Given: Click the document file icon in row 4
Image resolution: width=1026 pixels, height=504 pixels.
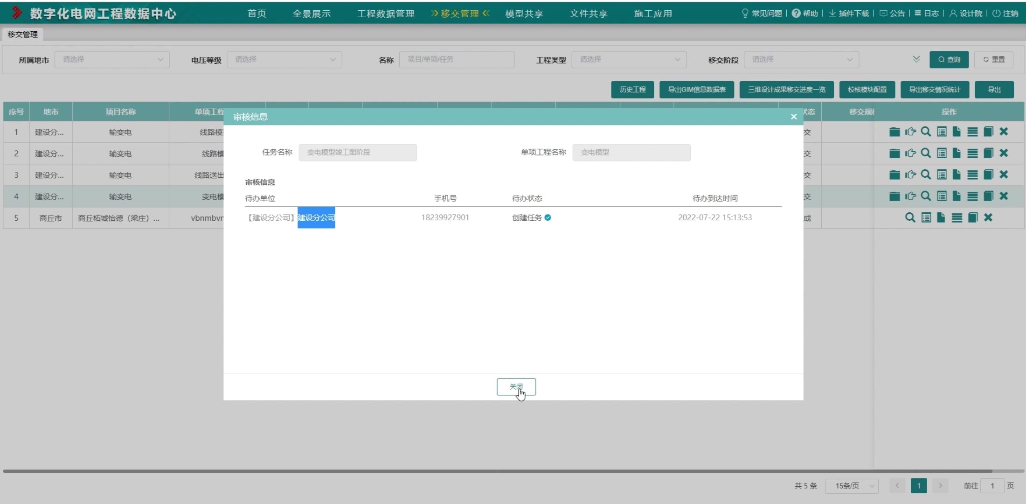Looking at the screenshot, I should coord(957,196).
